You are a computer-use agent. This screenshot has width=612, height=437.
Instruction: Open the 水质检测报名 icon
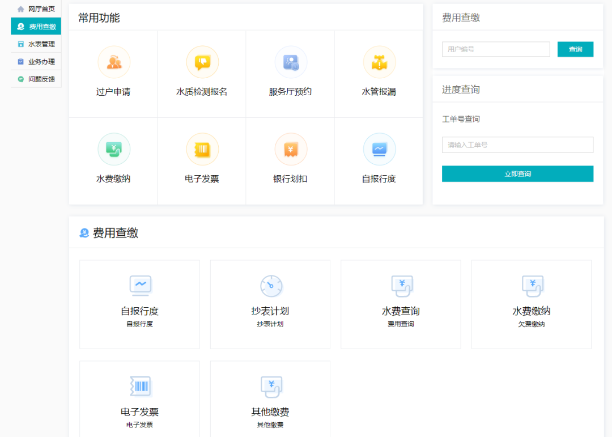coord(202,62)
